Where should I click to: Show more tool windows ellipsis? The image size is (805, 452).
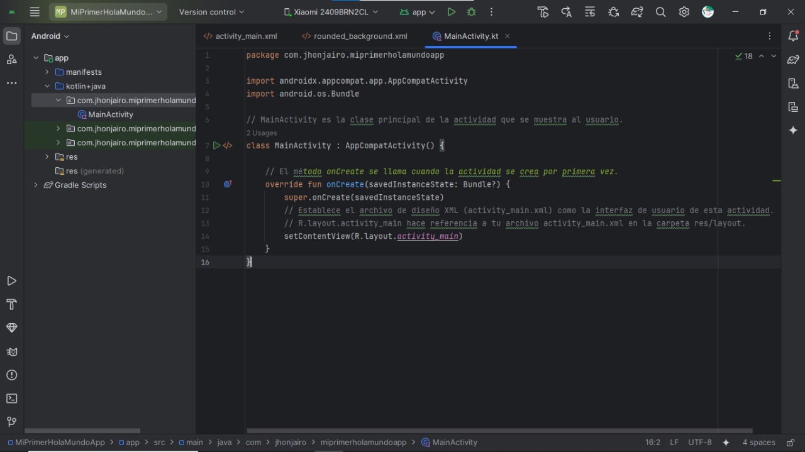(11, 83)
